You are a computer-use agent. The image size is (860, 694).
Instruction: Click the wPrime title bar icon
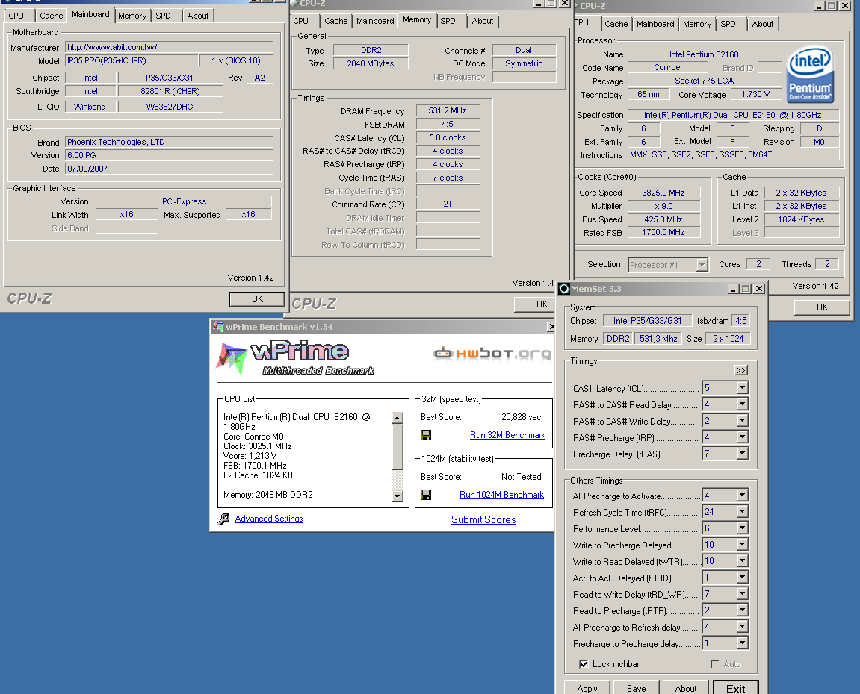click(x=218, y=326)
